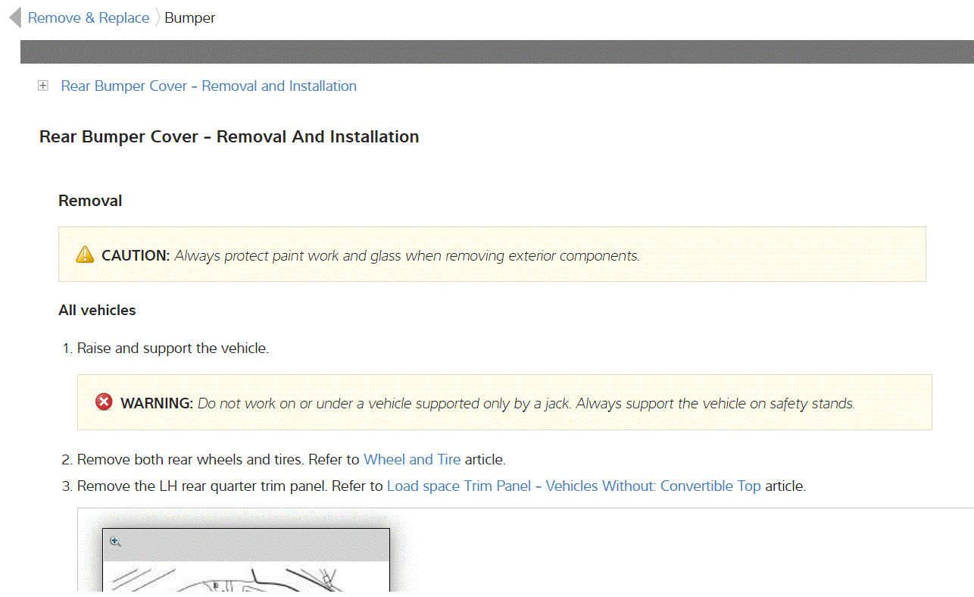Image resolution: width=974 pixels, height=597 pixels.
Task: Click the CAUTION paint work notice text
Action: coord(407,256)
